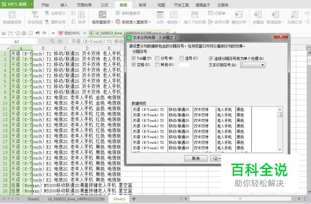The height and width of the screenshot is (204, 311).
Task: Click 取消组合 ungroup icon
Action: [275, 15]
